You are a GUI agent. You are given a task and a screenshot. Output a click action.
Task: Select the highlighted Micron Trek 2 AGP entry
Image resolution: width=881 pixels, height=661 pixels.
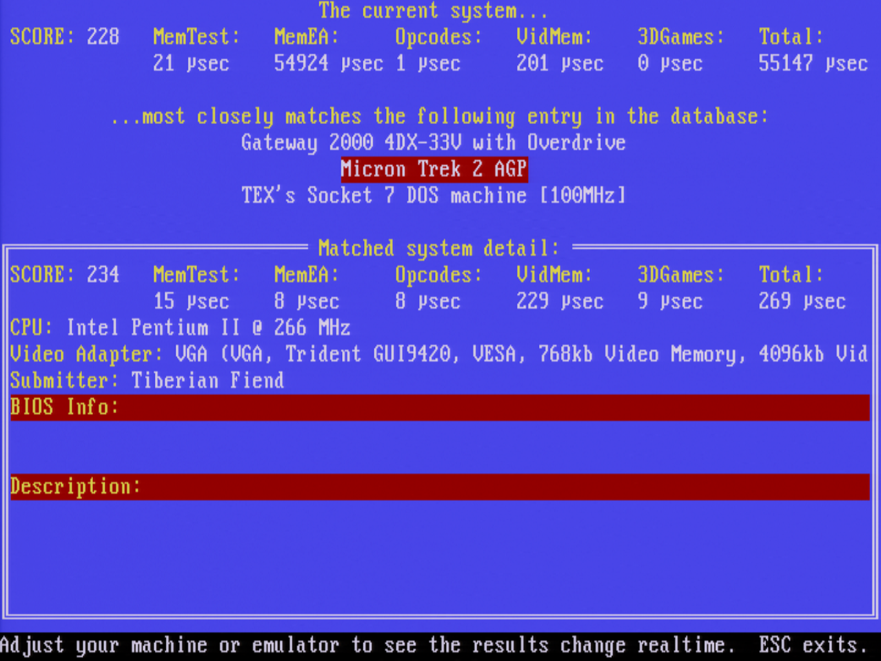click(x=434, y=169)
